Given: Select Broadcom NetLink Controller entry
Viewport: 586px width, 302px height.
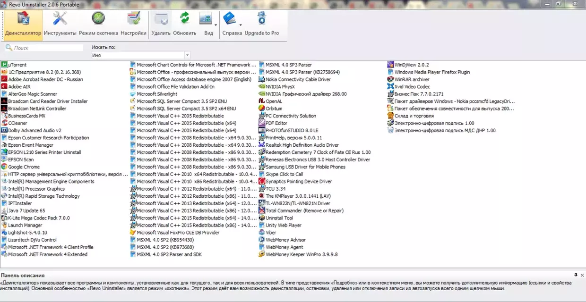Looking at the screenshot, I should click(x=34, y=109).
